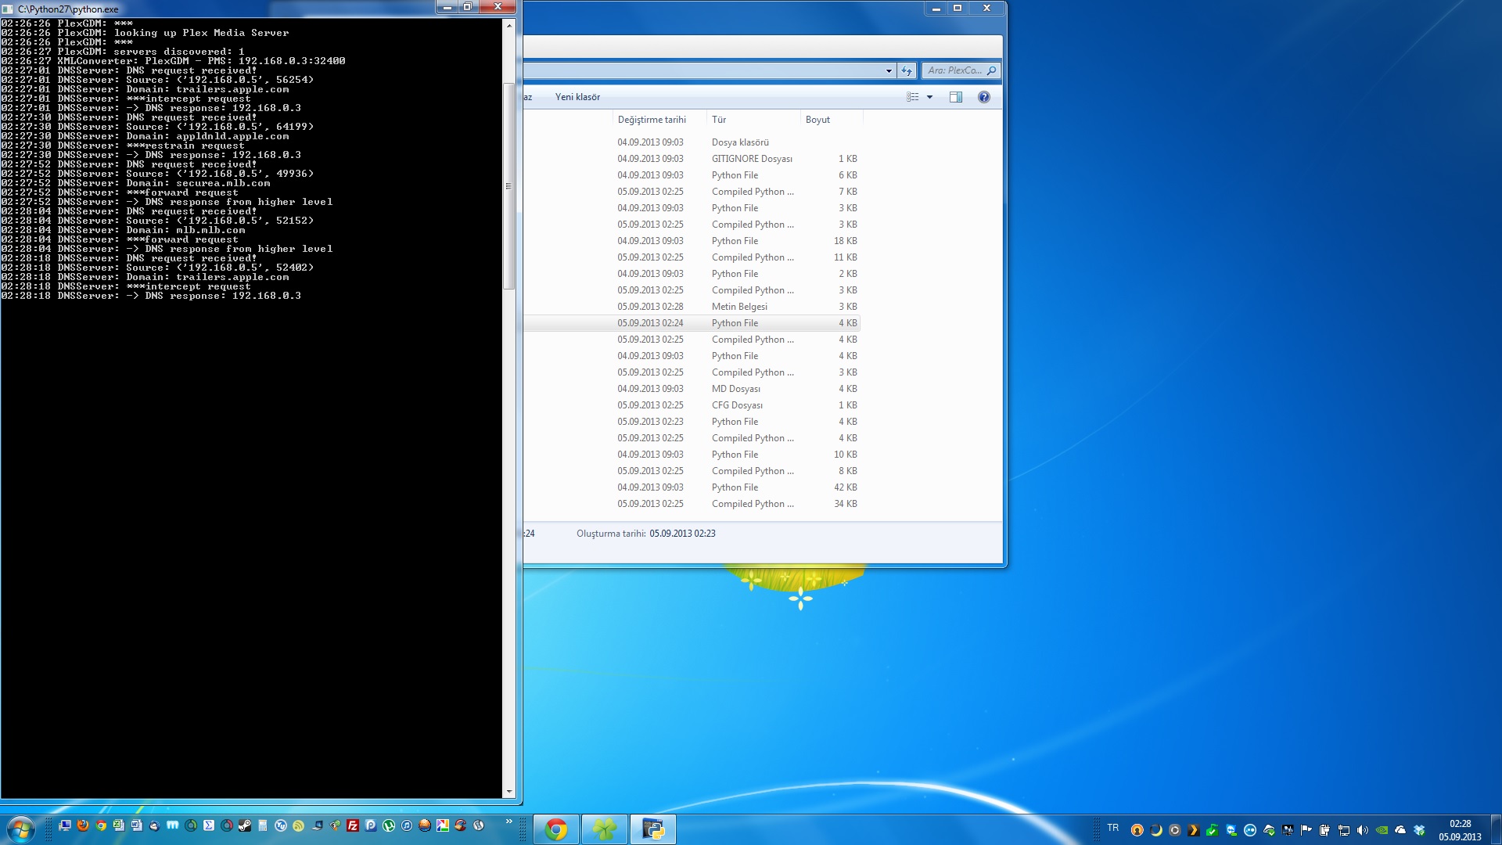This screenshot has height=845, width=1502.
Task: Launch Chrome from the quick launch bar
Action: click(x=101, y=825)
